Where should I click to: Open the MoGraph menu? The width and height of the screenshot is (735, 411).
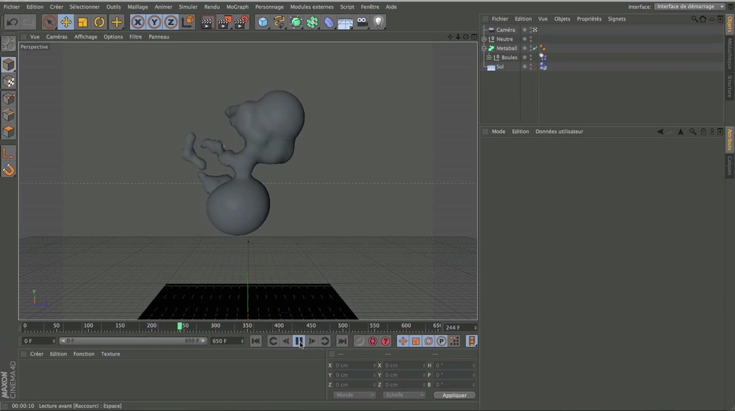[x=237, y=7]
